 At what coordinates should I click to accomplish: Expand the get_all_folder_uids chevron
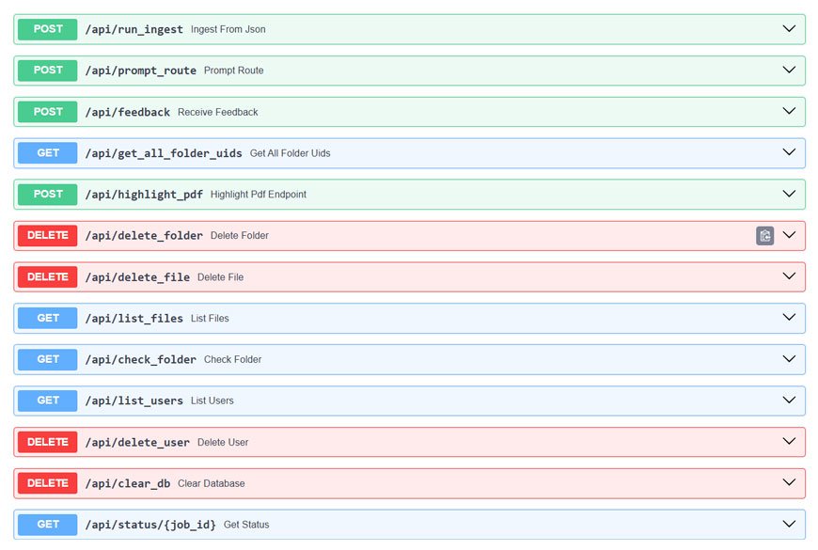[x=789, y=153]
